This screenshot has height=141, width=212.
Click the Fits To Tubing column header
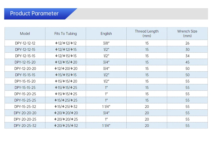[x=66, y=34]
